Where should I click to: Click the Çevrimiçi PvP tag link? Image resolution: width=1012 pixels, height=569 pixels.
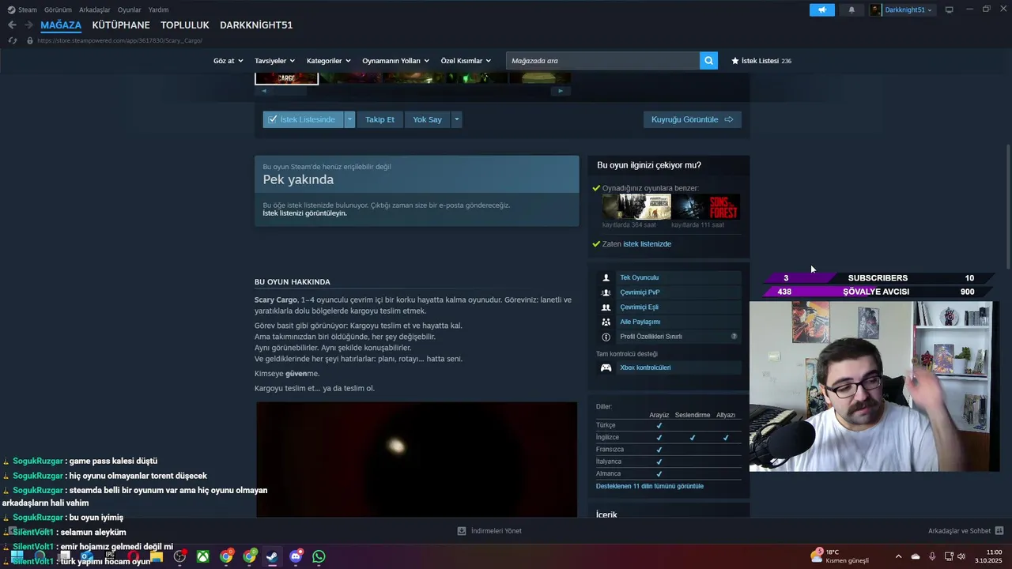pos(640,292)
